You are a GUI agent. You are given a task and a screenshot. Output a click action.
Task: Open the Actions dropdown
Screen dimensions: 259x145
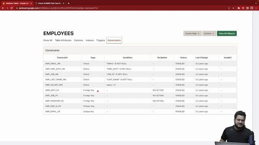pos(209,33)
